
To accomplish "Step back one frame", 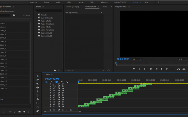I will tap(156, 69).
